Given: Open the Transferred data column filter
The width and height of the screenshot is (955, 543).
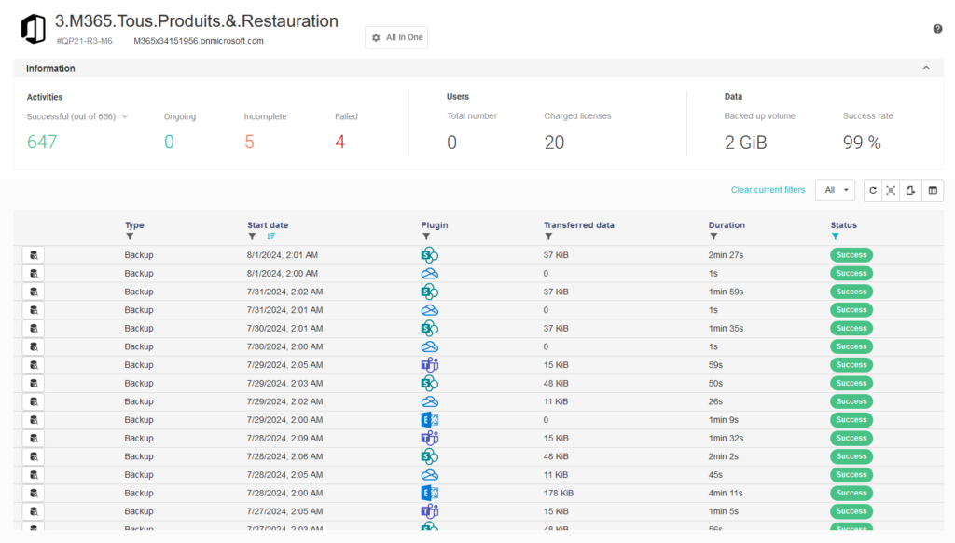Looking at the screenshot, I should [548, 237].
